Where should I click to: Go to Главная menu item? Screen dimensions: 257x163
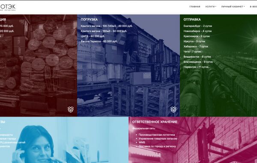[195, 7]
